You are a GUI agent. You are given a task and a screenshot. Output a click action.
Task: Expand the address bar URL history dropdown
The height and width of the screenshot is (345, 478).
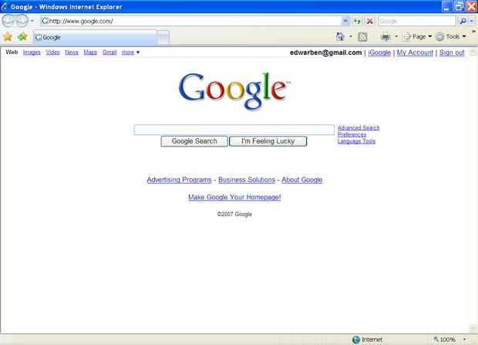345,21
